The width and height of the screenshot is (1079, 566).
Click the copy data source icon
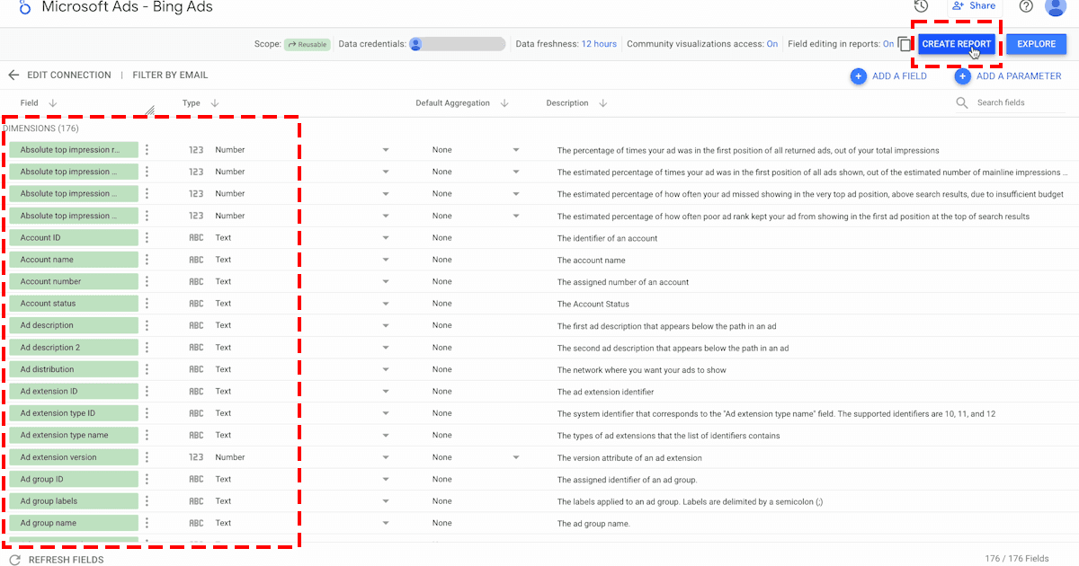point(905,44)
